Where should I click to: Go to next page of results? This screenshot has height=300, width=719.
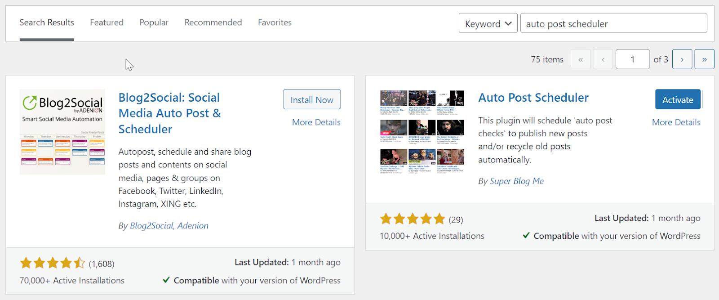click(x=682, y=59)
